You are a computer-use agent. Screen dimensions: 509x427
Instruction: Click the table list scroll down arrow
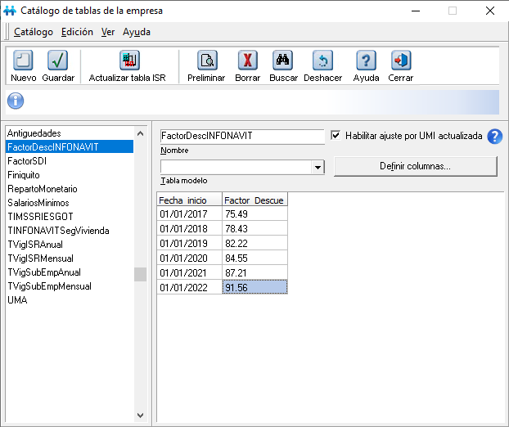(140, 415)
